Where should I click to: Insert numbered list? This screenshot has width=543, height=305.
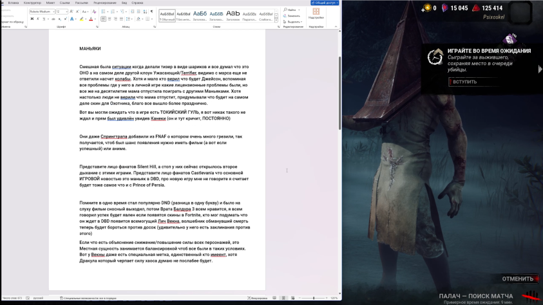tap(113, 12)
